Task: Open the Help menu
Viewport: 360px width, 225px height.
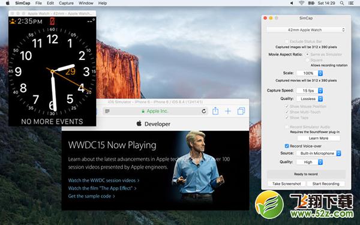Action: (x=103, y=3)
